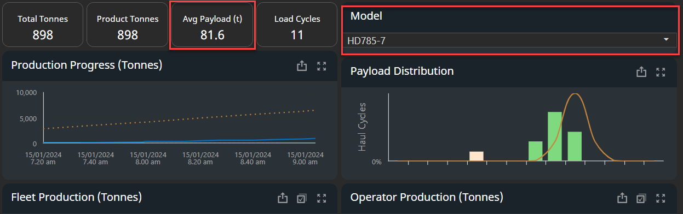Click the 7.20 am x-axis label

click(x=43, y=159)
